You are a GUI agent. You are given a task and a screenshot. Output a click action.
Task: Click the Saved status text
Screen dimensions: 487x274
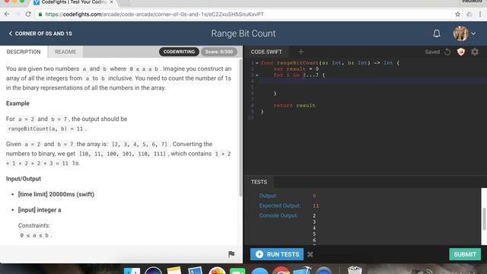(432, 52)
